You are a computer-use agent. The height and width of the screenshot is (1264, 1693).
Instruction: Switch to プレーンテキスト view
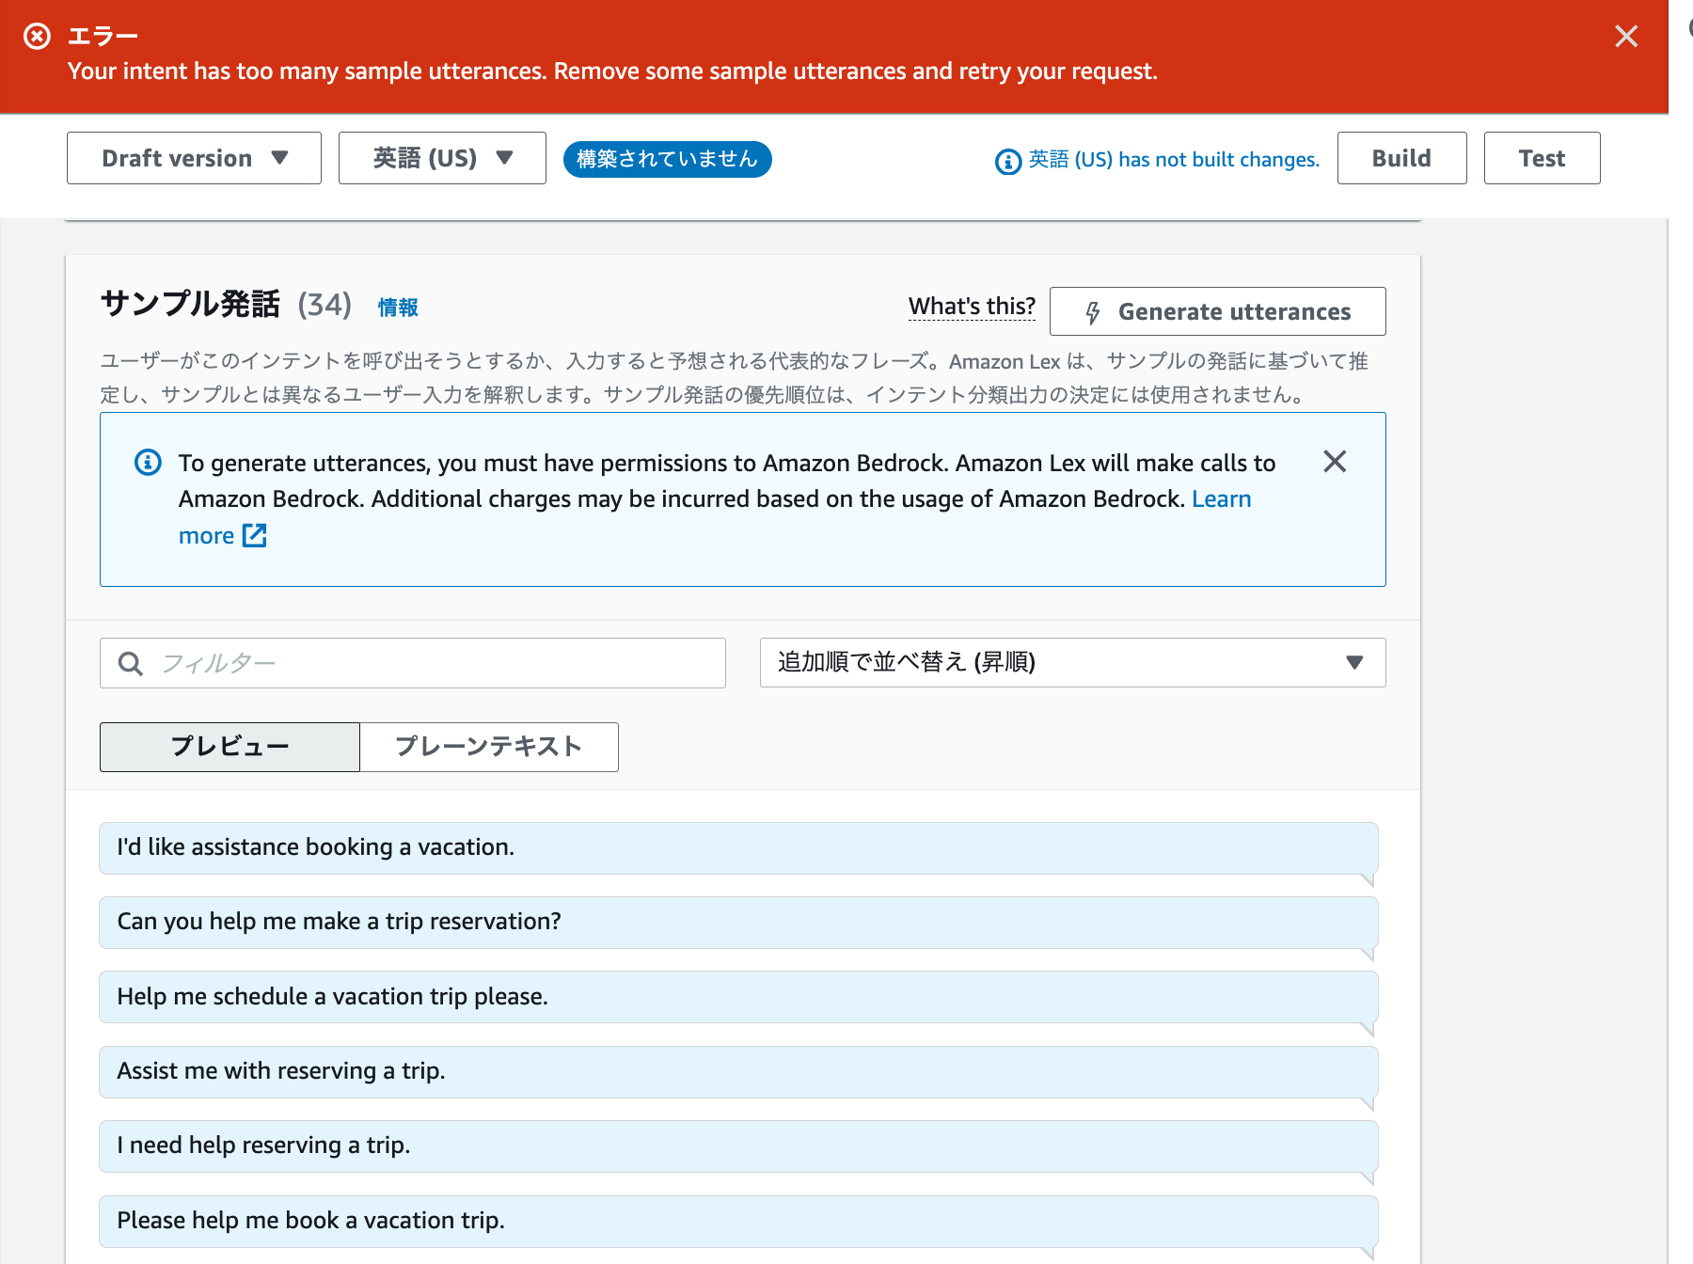[488, 746]
